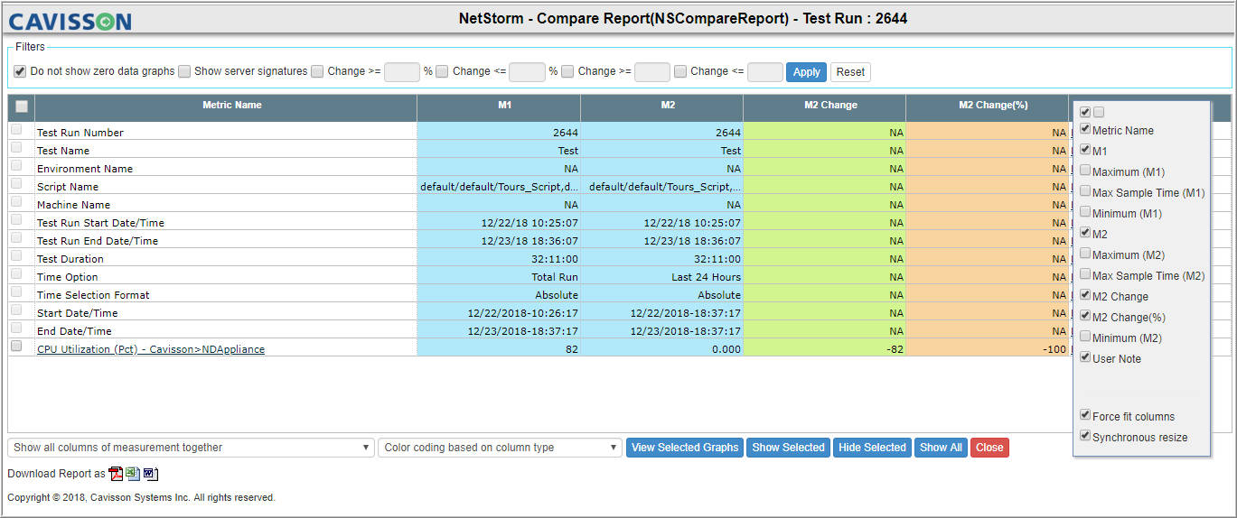The width and height of the screenshot is (1237, 518).
Task: Select the copyright Cavisson Systems text
Action: click(x=141, y=497)
